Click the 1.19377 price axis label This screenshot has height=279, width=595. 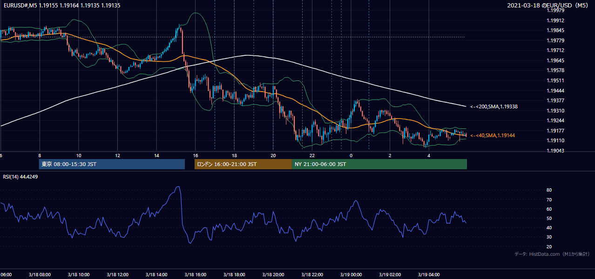555,100
